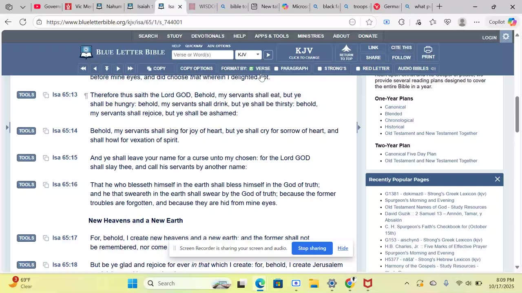522x293 pixels.
Task: Open Copy Options menu
Action: pos(196,68)
